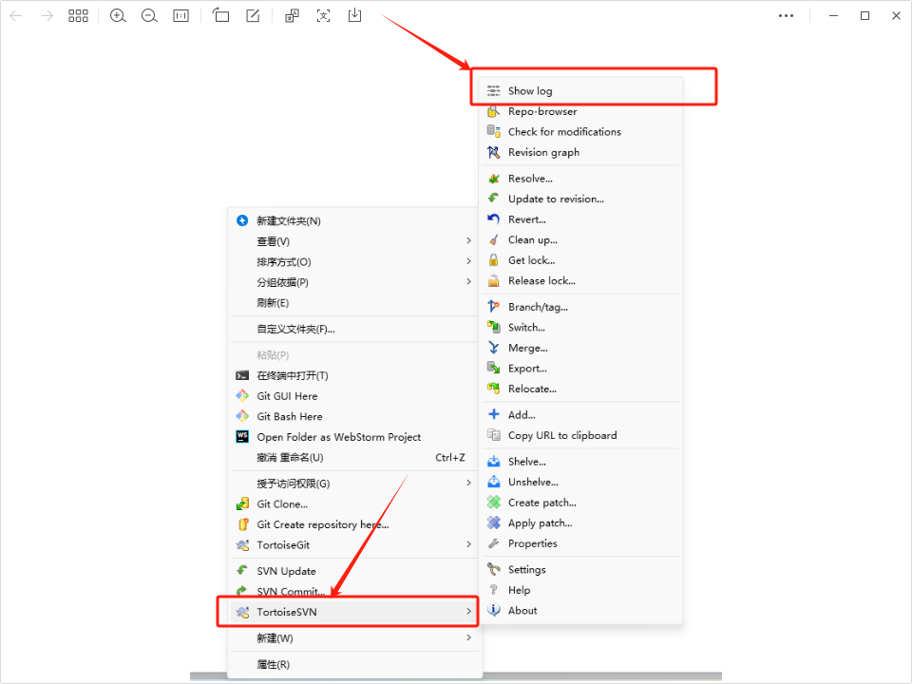
Task: Open Help in TortoiseSVN submenu
Action: click(x=581, y=590)
